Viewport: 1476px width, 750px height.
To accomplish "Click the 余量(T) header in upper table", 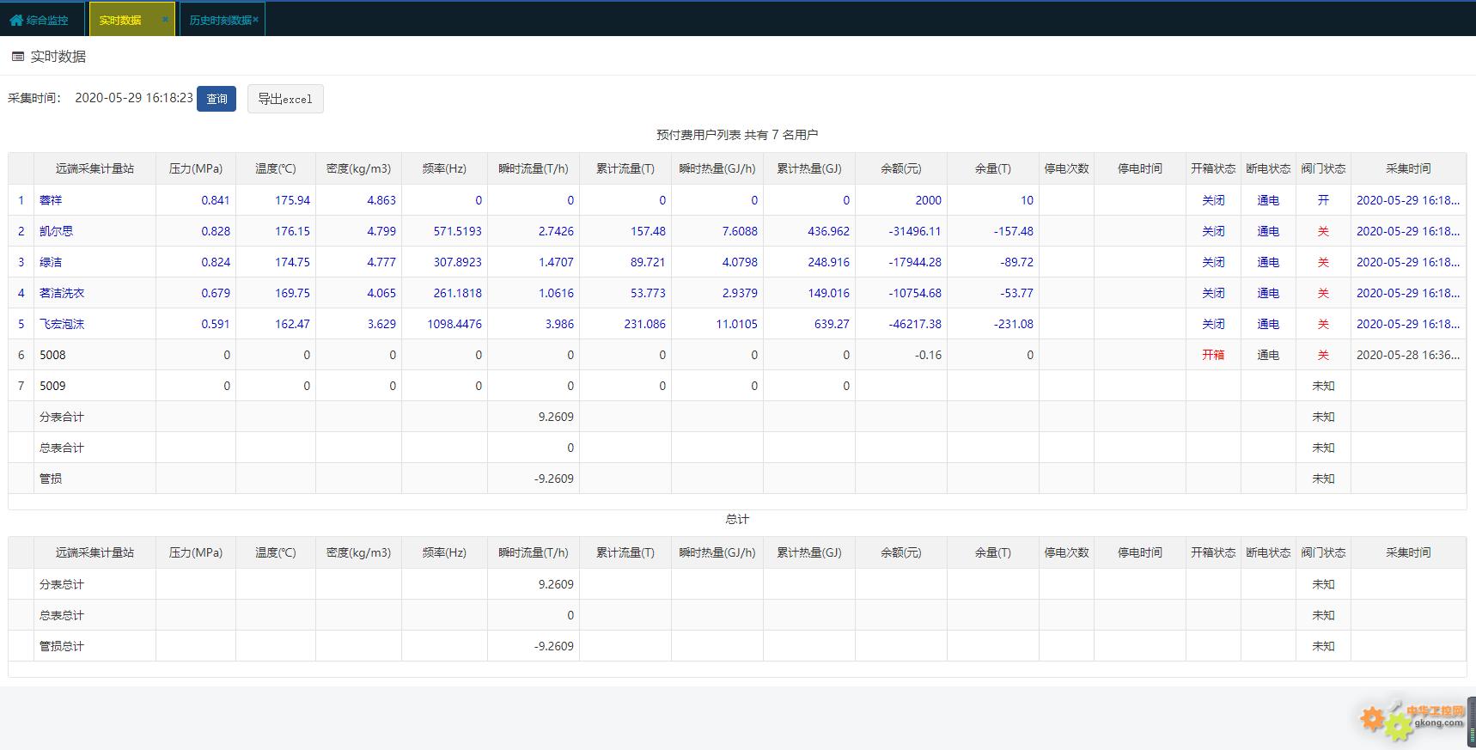I will click(993, 168).
